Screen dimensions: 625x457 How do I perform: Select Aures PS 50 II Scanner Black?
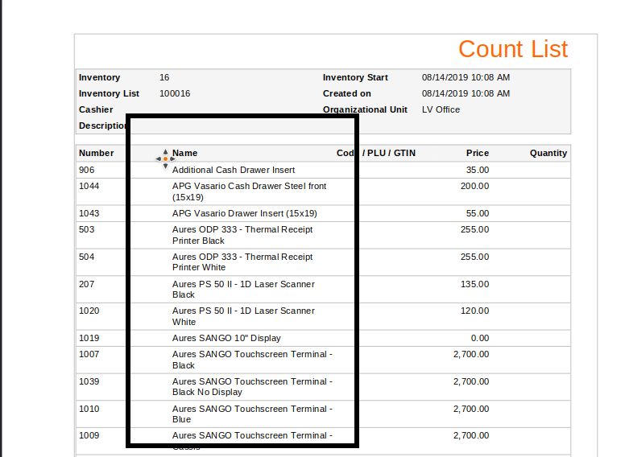click(x=243, y=290)
